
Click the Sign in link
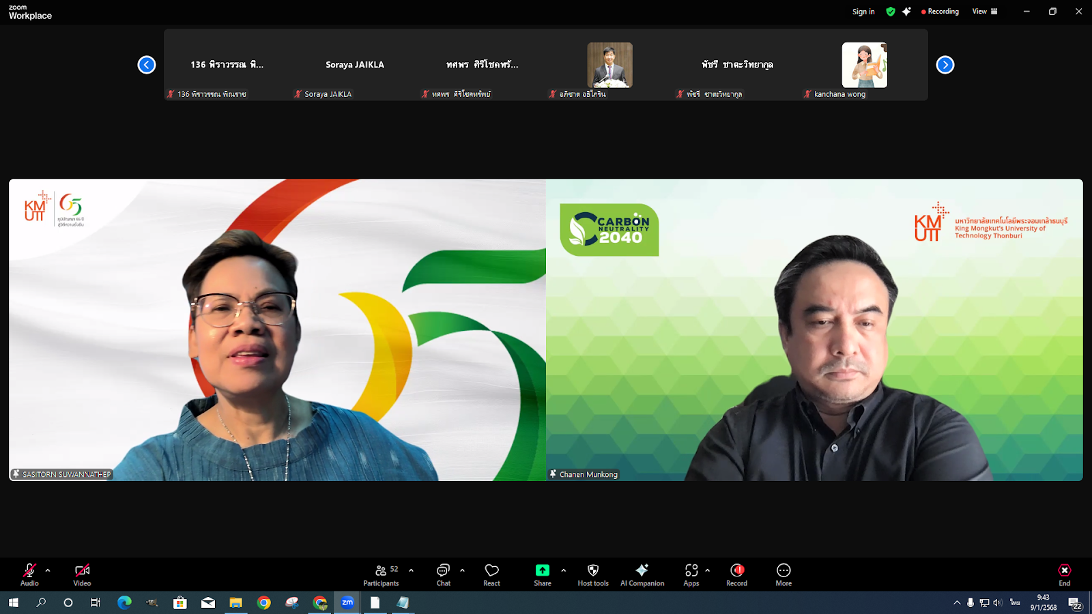(x=863, y=12)
